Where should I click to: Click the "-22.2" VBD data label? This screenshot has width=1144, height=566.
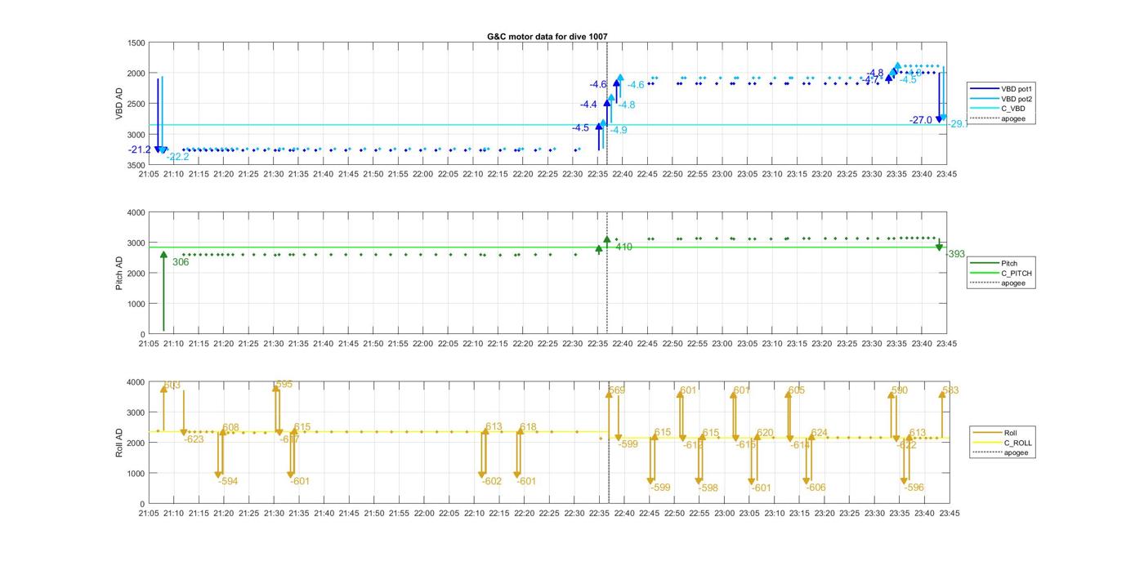point(177,157)
